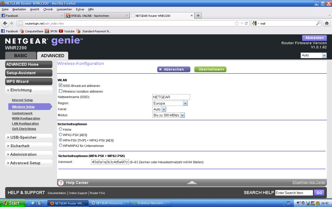Viewport: 332px width, 207px height.
Task: Click the Abbrechen button
Action: pos(174,69)
